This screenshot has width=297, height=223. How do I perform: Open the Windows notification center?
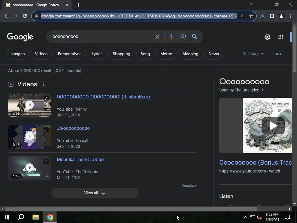pos(287,217)
